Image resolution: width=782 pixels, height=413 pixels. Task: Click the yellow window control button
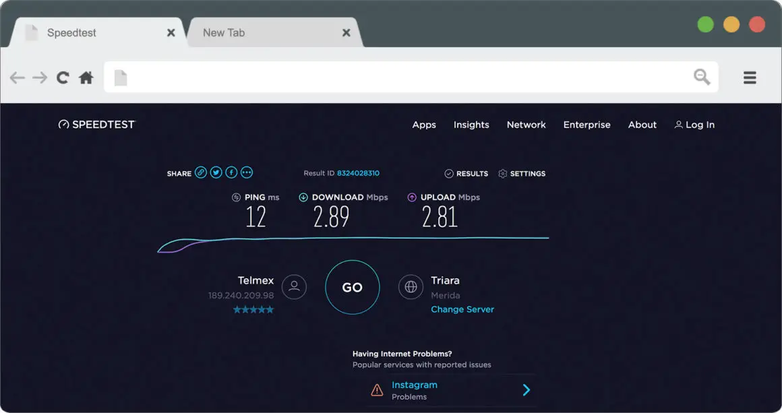pos(731,24)
